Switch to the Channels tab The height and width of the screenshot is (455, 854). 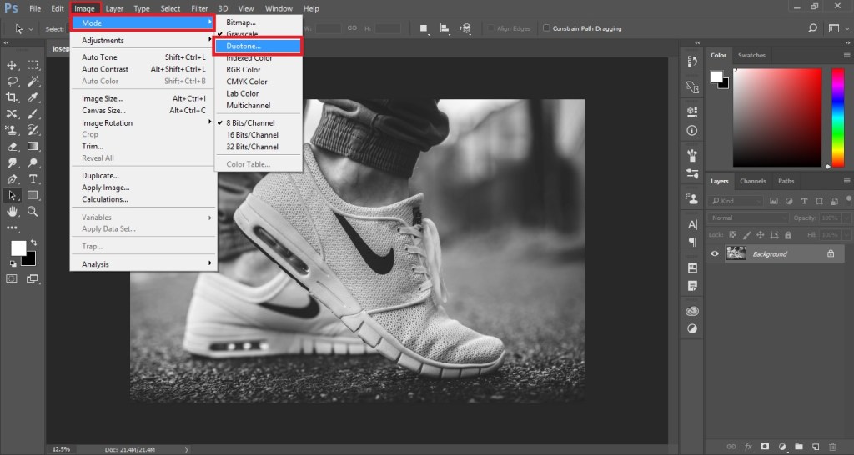pyautogui.click(x=753, y=181)
